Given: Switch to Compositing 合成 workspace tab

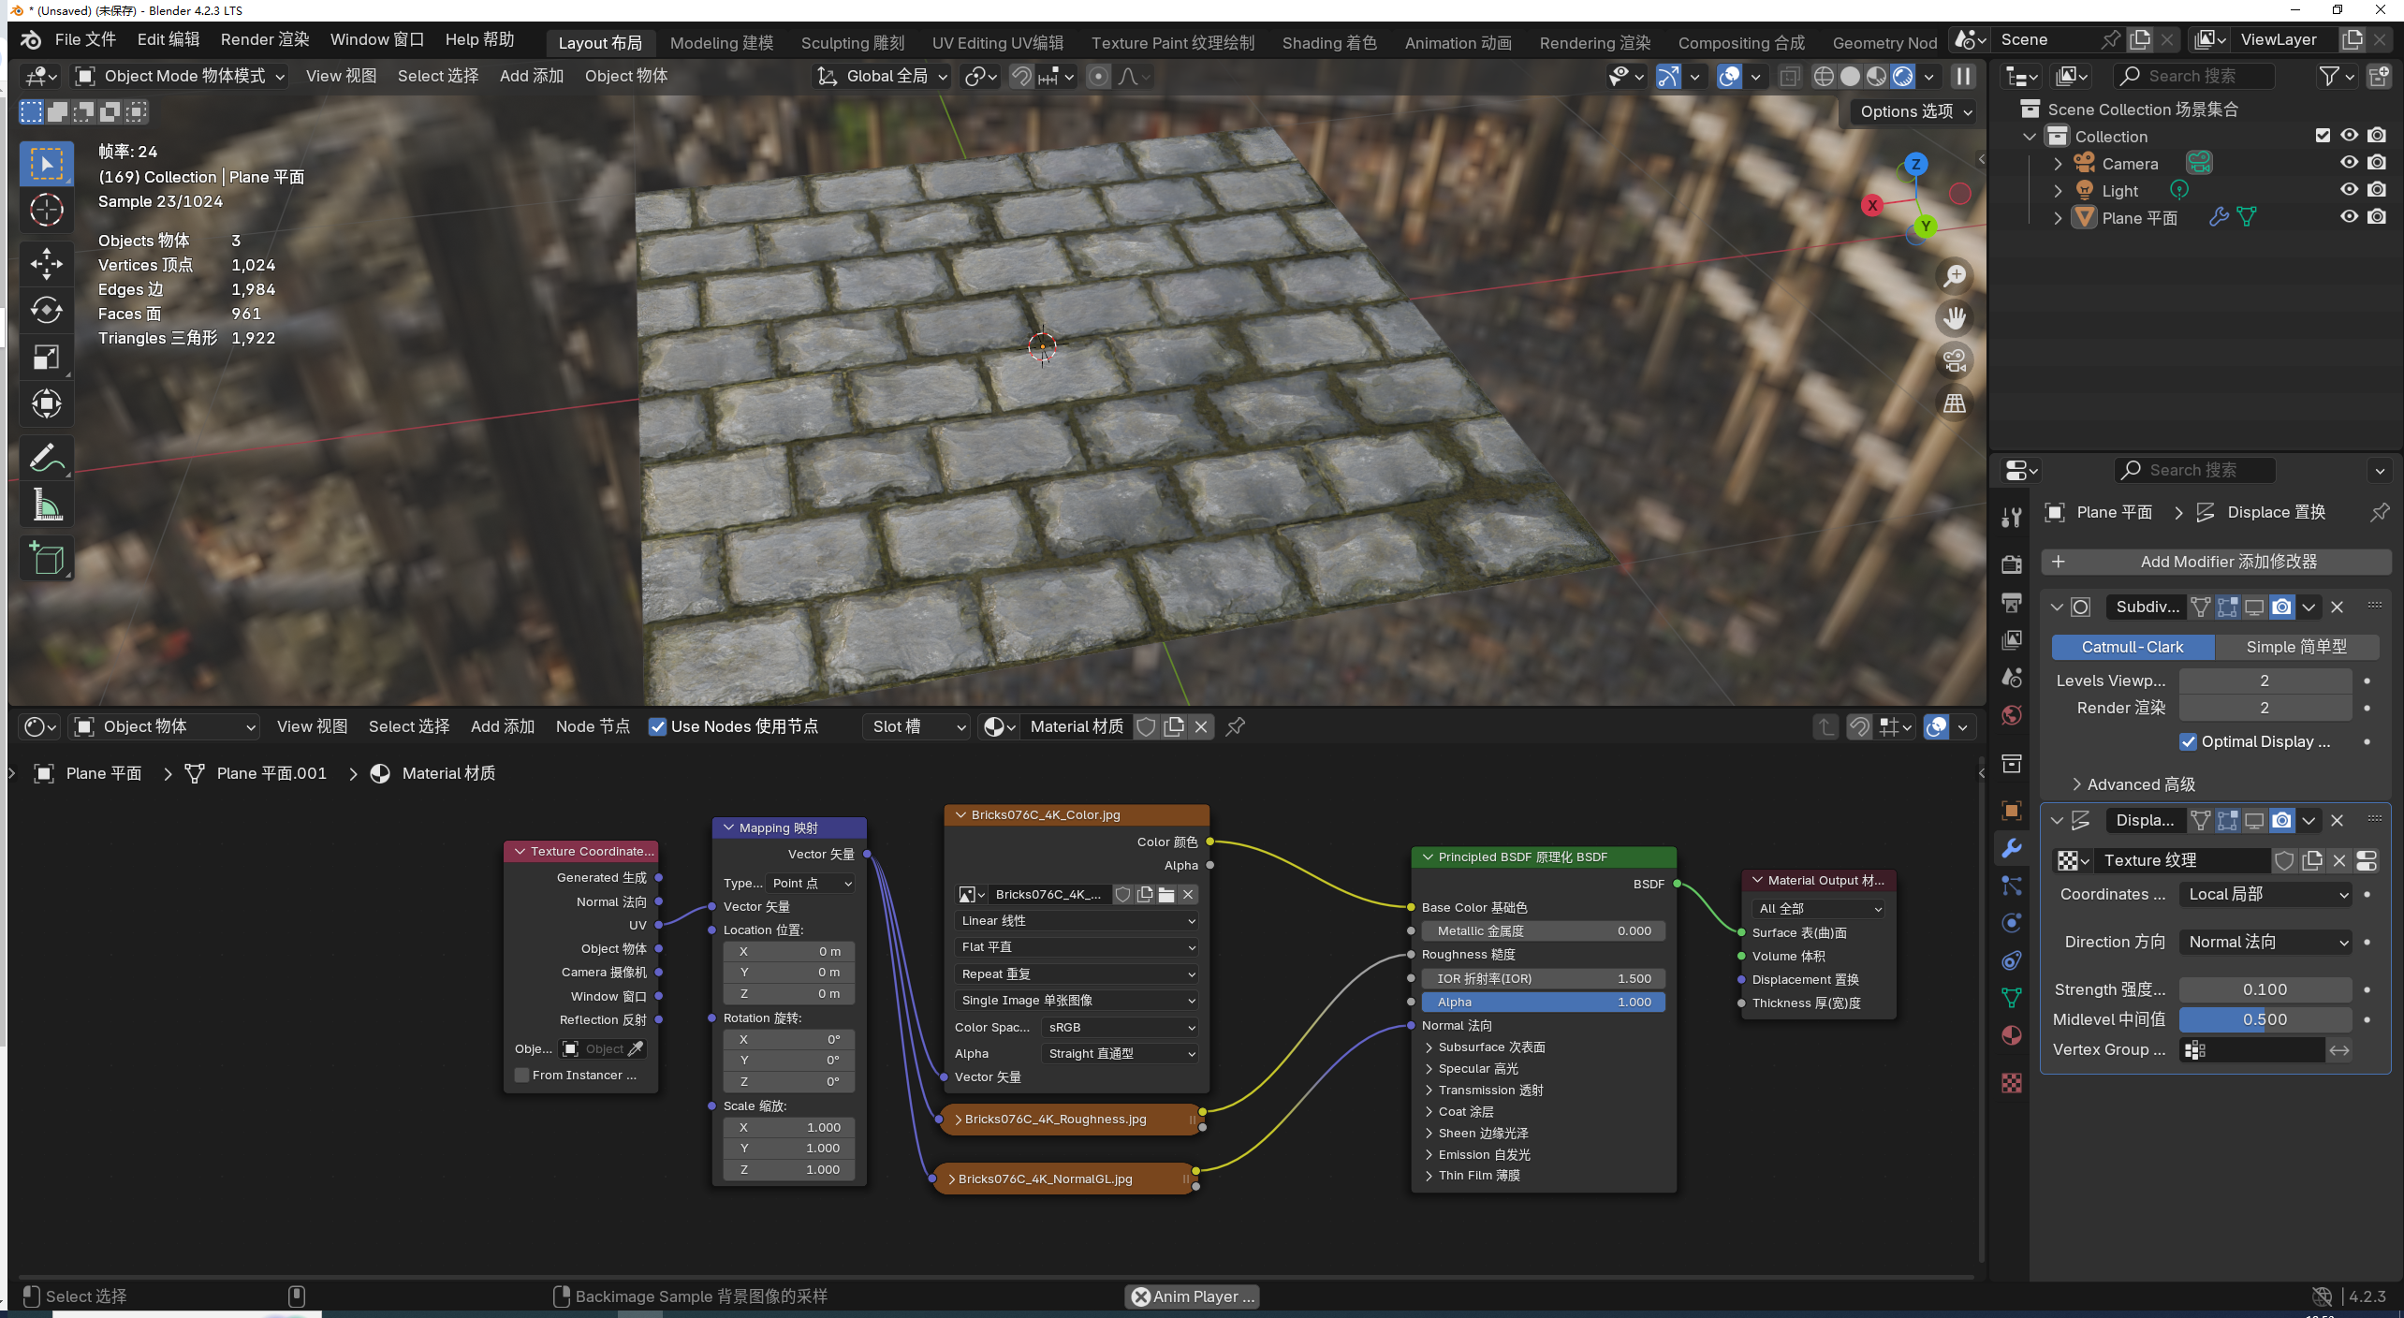Looking at the screenshot, I should (x=1741, y=43).
